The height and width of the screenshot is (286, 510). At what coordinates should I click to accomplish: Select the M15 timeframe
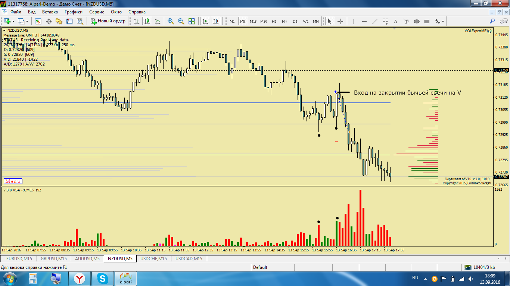click(253, 21)
